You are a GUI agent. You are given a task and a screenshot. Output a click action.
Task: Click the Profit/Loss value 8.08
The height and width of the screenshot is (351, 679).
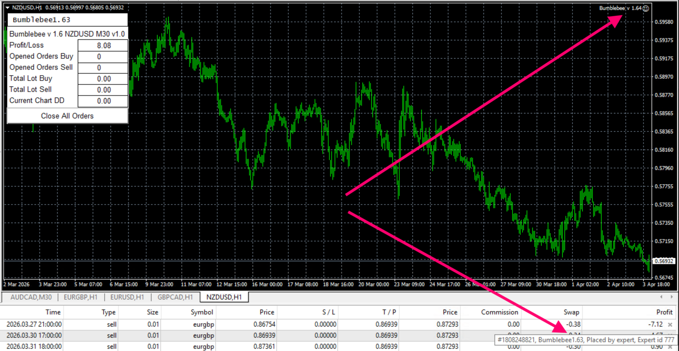(104, 46)
